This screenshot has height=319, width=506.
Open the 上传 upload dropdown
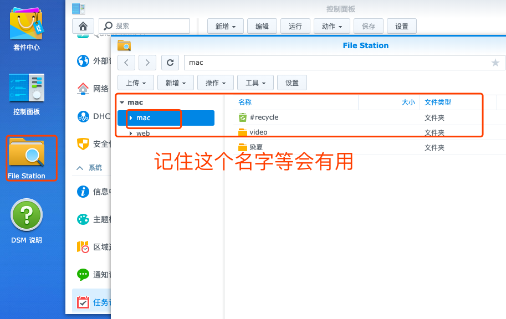[x=136, y=83]
